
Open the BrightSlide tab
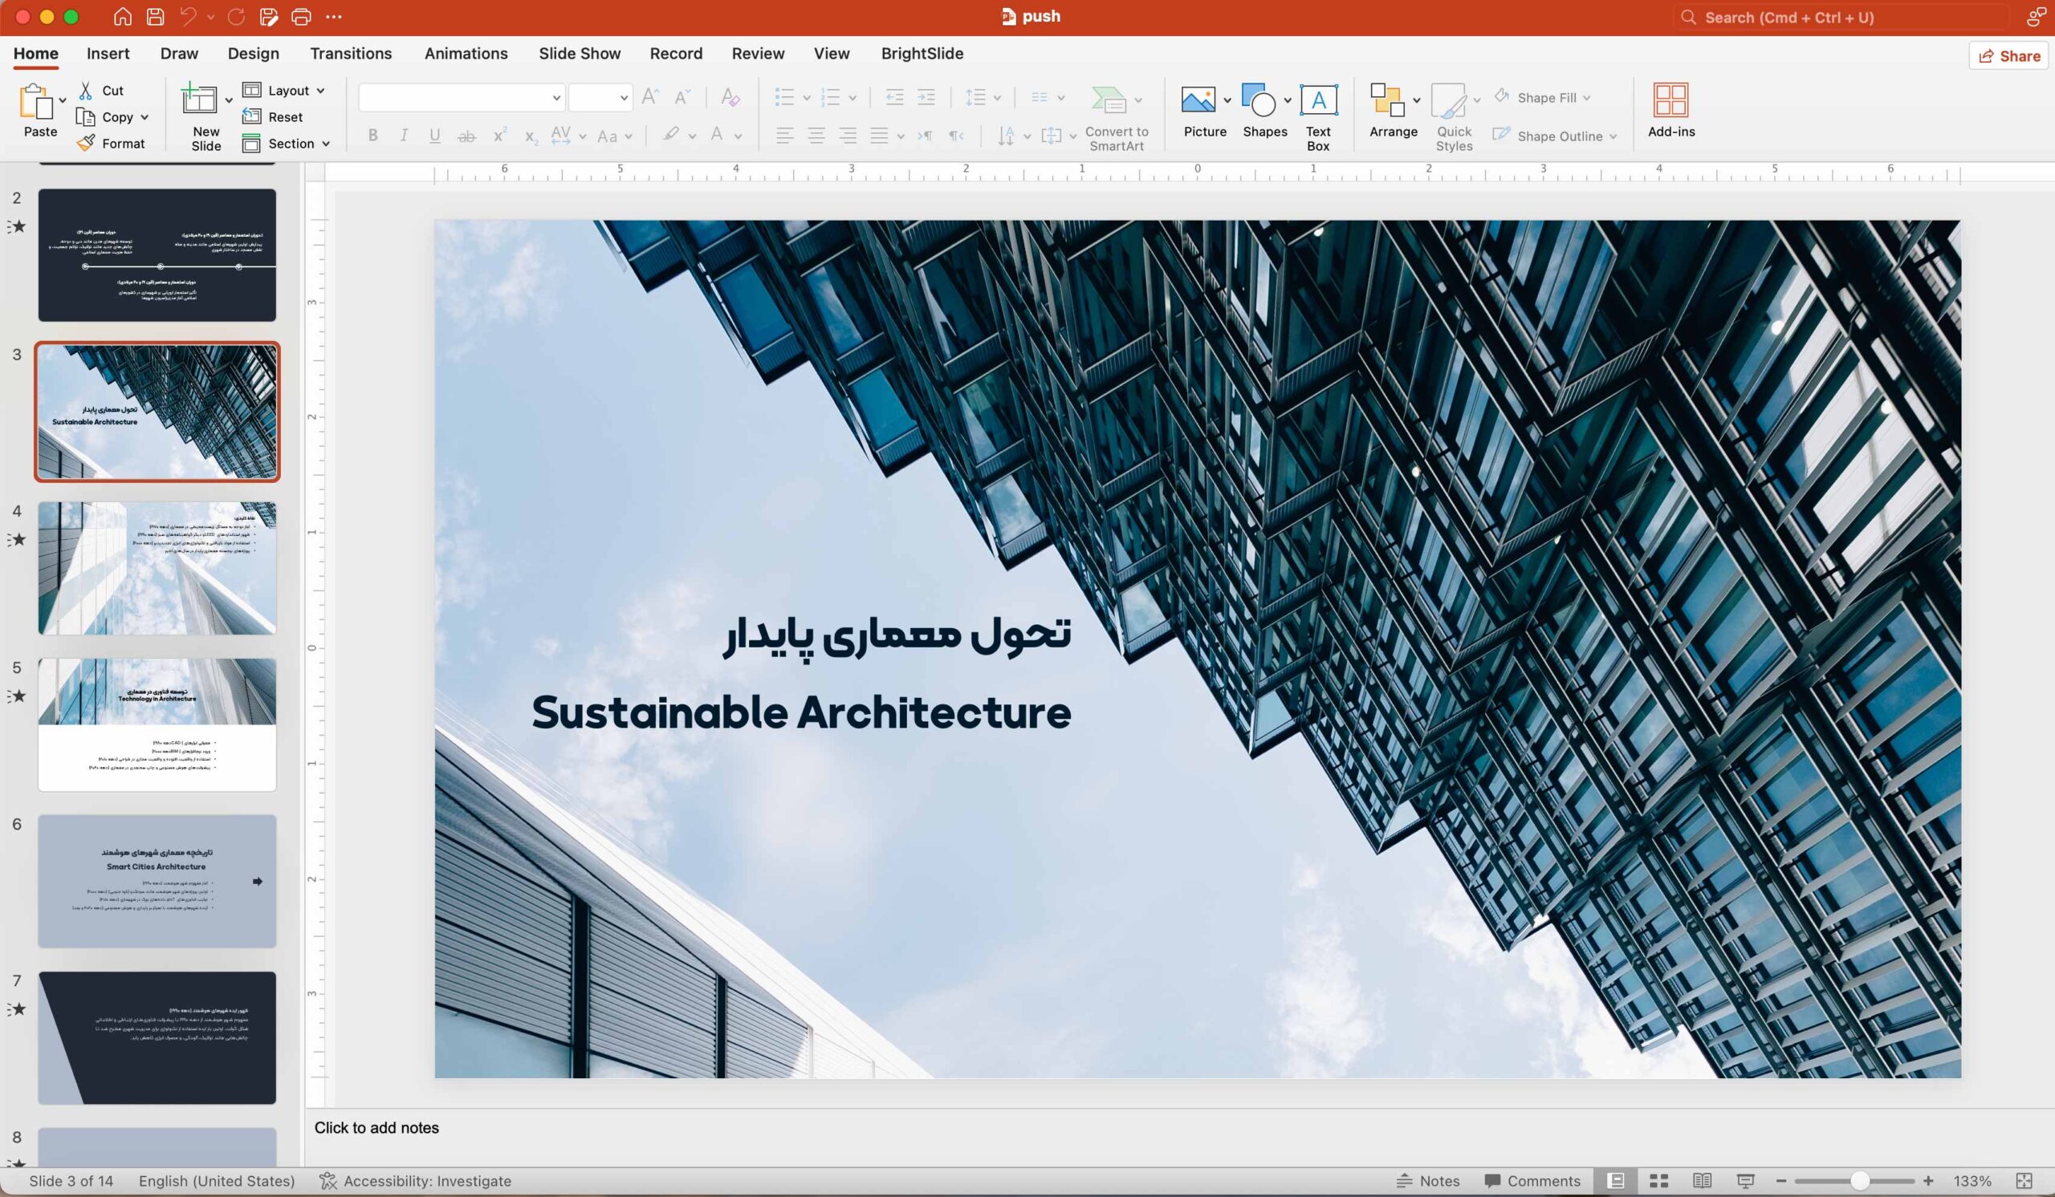922,53
